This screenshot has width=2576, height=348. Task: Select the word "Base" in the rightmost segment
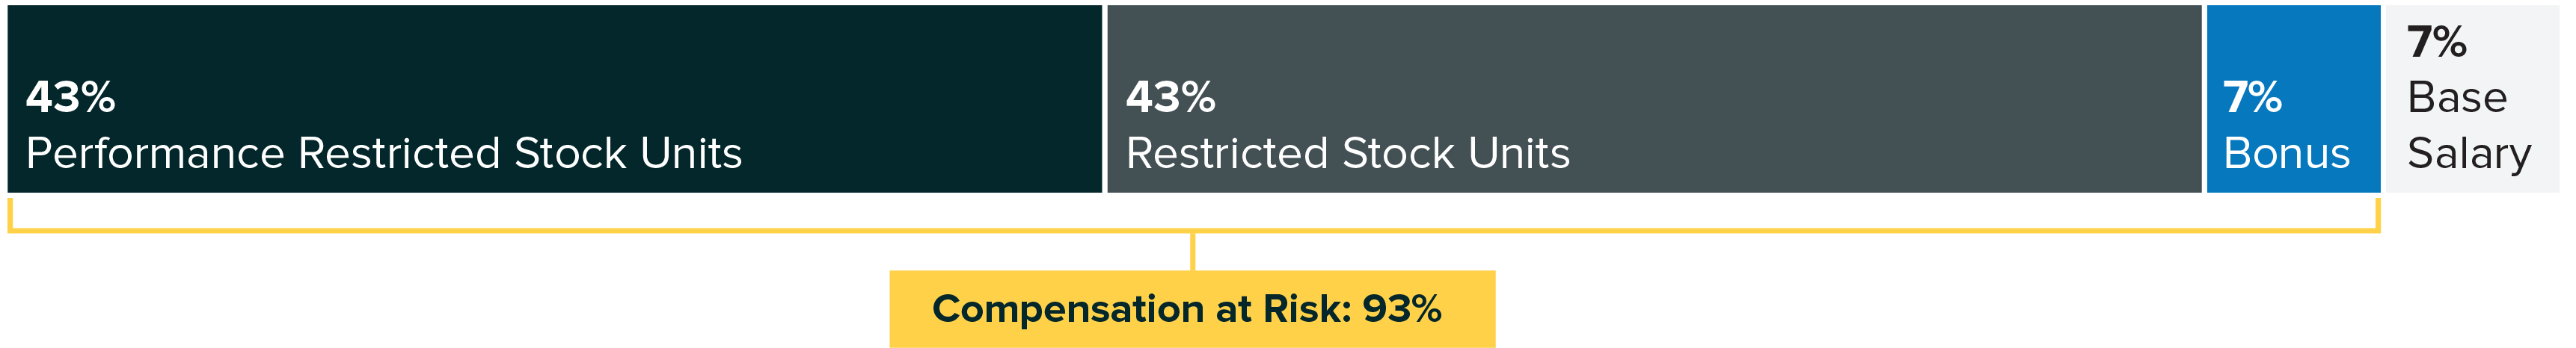pos(2457,98)
